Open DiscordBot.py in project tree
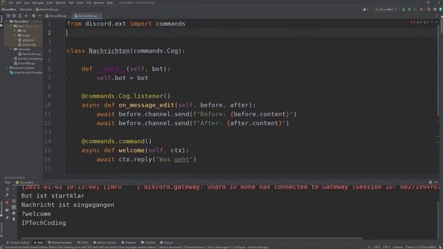The image size is (443, 249). point(25,63)
